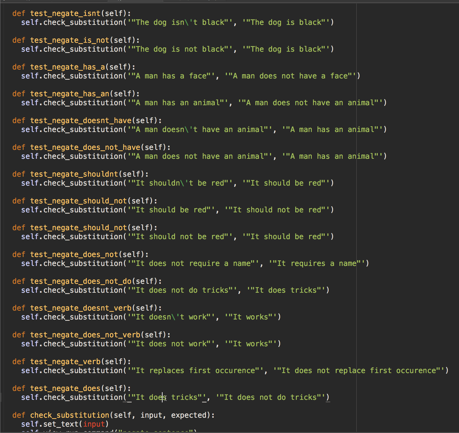
Task: Click "It should be red" in test_negate_shouldnt body
Action: point(286,183)
